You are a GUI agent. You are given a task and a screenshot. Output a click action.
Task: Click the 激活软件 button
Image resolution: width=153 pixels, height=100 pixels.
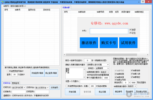coord(89,43)
